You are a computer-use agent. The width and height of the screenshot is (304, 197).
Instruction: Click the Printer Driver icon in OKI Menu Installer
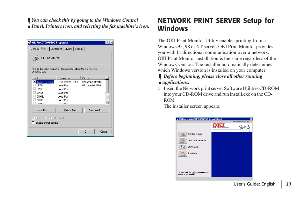pyautogui.click(x=183, y=134)
